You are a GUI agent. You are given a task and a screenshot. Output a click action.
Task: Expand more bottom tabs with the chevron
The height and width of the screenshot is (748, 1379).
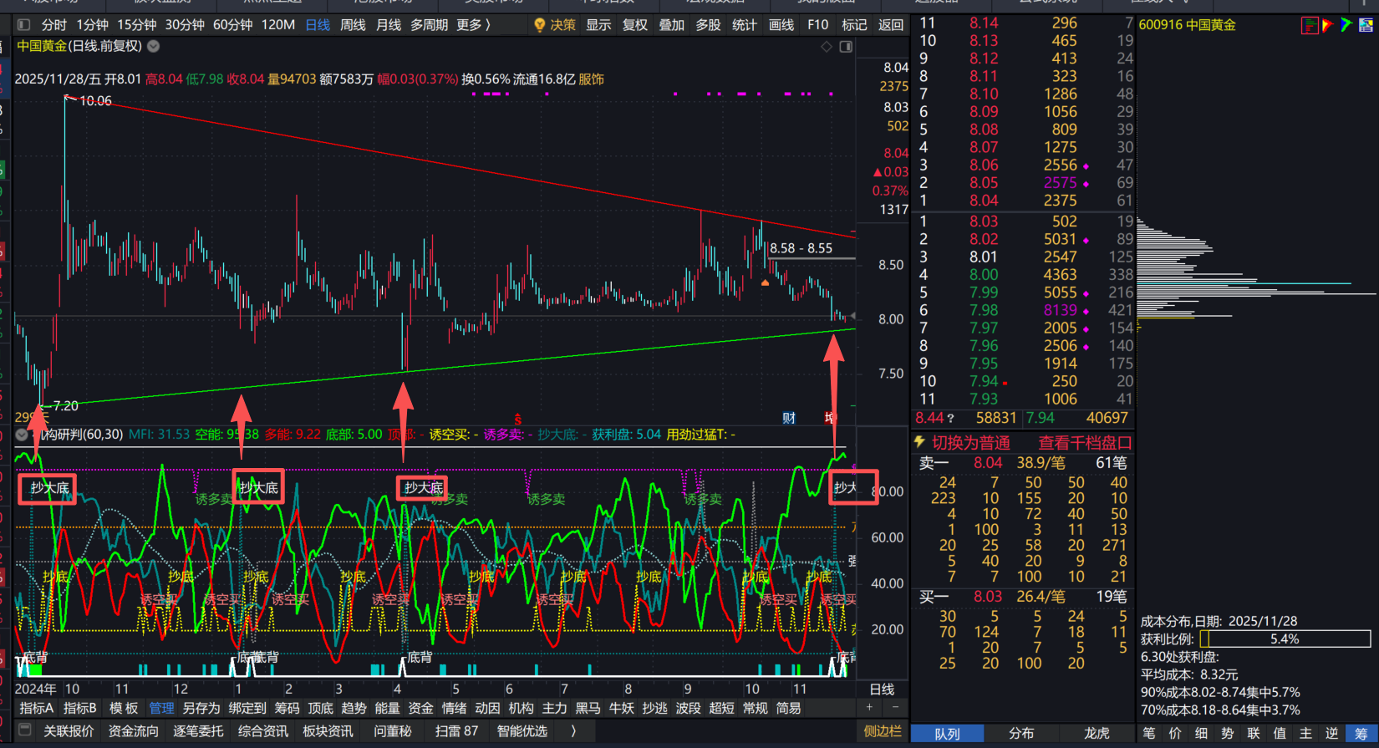click(573, 730)
